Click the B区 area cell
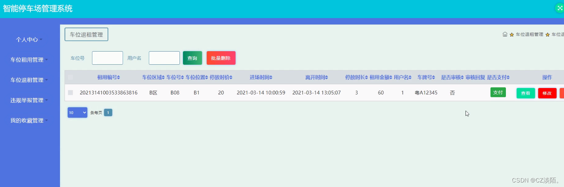Screen dimensions: 564x187 tap(153, 93)
